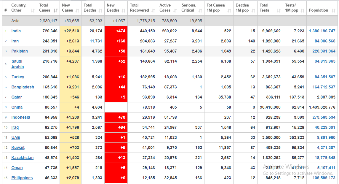339x184 pixels.
Task: Open the Kazakhstan country link
Action: pyautogui.click(x=23, y=158)
